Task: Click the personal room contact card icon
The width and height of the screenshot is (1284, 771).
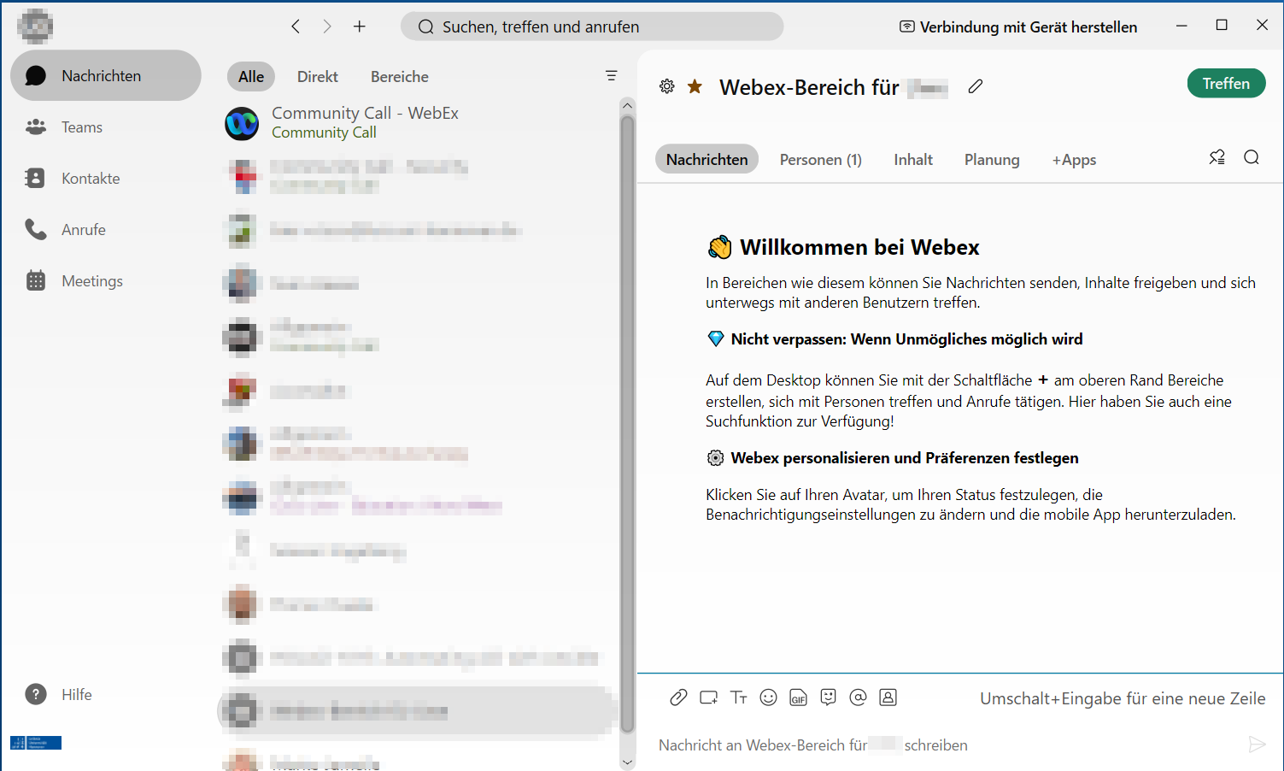Action: click(888, 697)
